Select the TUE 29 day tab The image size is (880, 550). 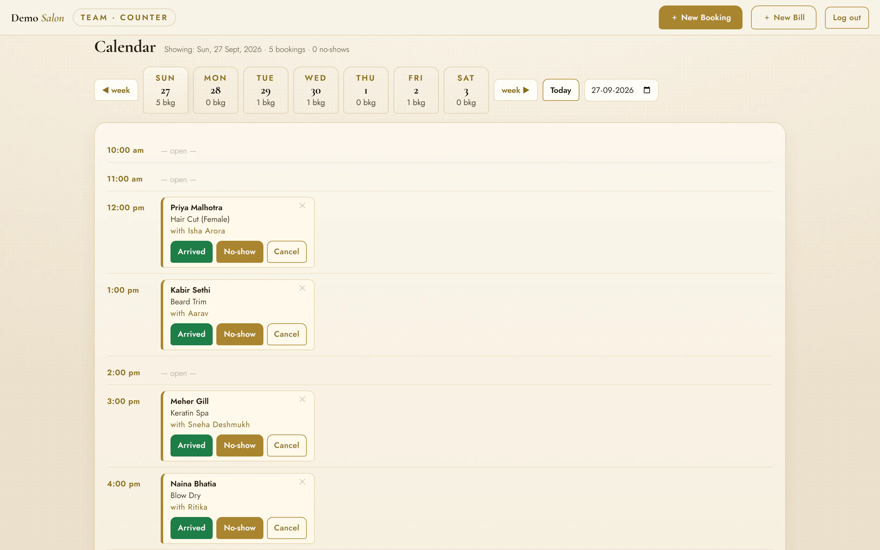266,90
